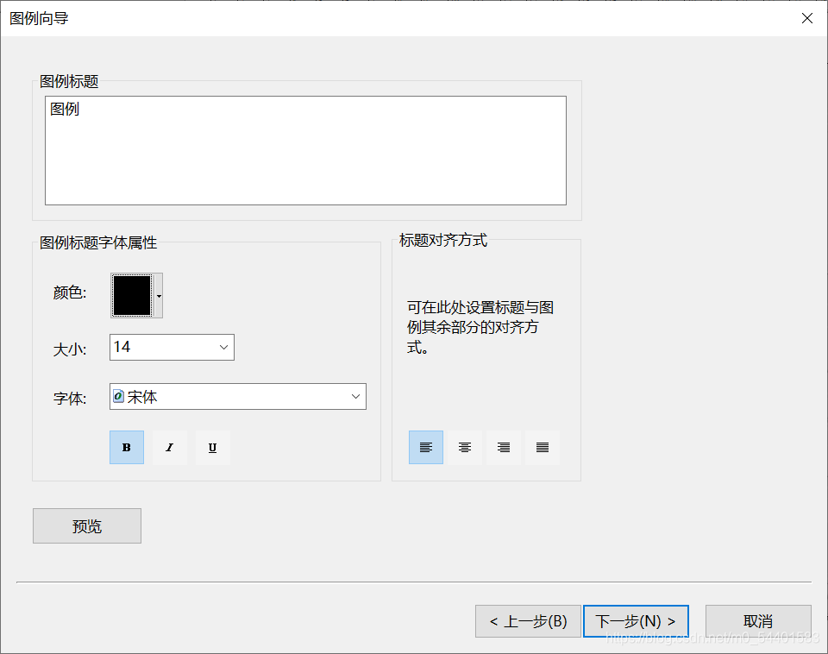
Task: Click the 标题对齐方式 group heading
Action: 443,240
